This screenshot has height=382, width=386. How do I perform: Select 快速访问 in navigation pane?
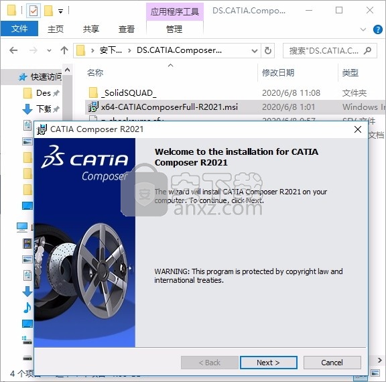pos(46,77)
